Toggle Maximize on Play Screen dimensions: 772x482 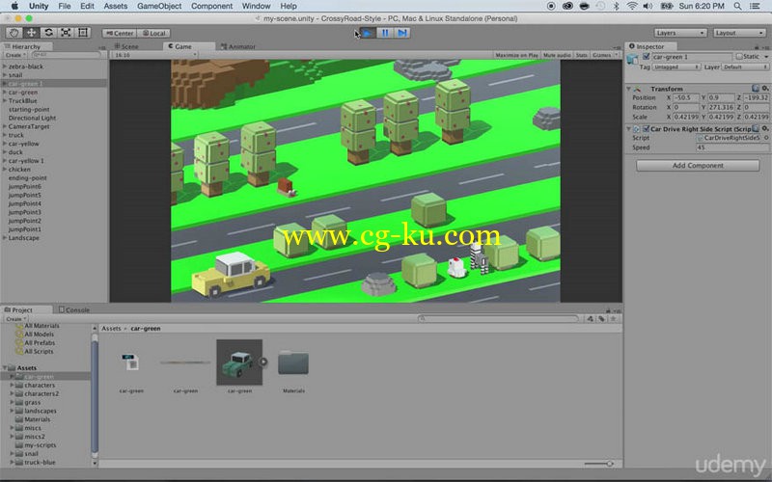[516, 55]
